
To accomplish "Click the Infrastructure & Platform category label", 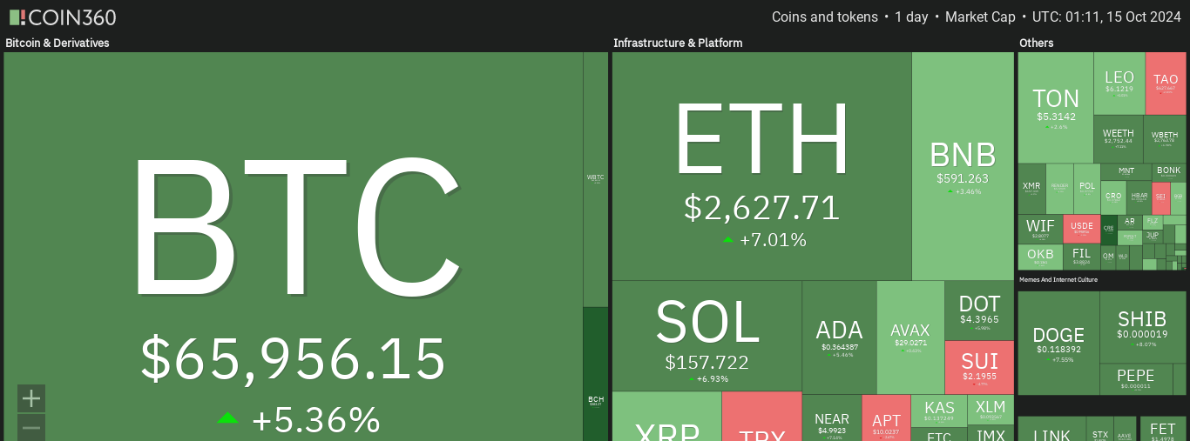I will tap(678, 43).
